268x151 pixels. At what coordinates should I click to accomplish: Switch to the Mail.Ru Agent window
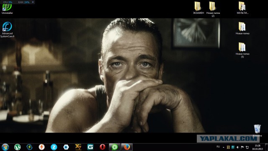pyautogui.click(x=115, y=147)
